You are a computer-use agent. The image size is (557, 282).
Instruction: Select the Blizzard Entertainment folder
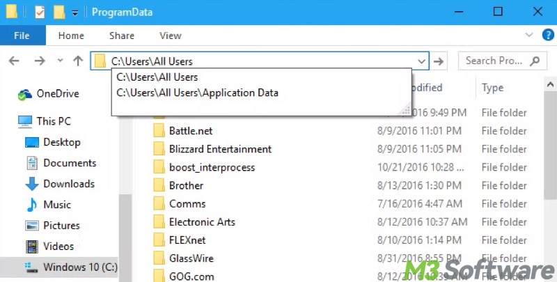[x=220, y=149]
